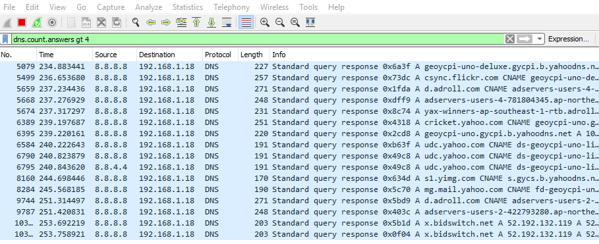Viewport: 599px width, 244px height.
Task: Select packet 5659 d.adroll.com row
Action: coord(299,89)
